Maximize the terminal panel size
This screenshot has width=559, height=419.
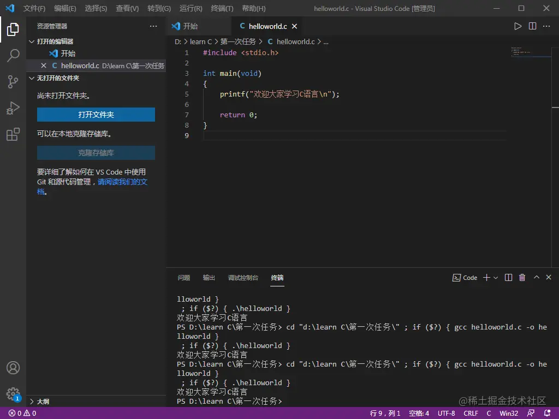536,278
